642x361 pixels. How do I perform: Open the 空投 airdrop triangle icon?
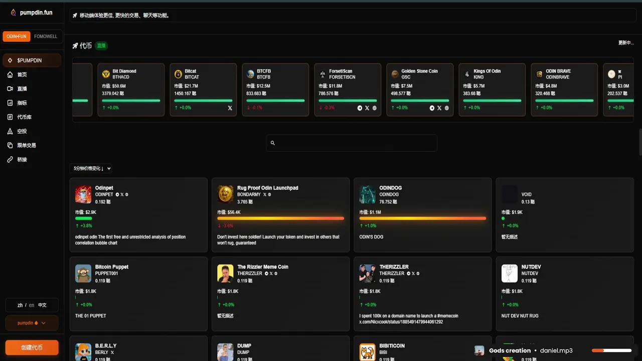[10, 131]
